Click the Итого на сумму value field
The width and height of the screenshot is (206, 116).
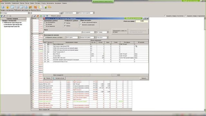tap(142, 21)
